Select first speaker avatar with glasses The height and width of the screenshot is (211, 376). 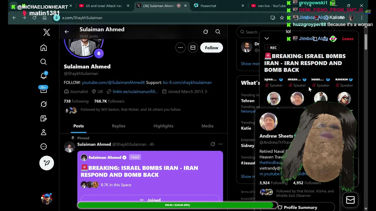274,99
